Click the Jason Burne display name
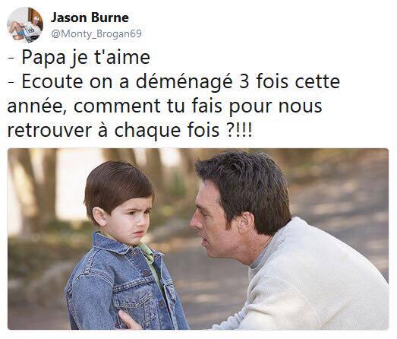Image resolution: width=397 pixels, height=339 pixels. coord(90,17)
